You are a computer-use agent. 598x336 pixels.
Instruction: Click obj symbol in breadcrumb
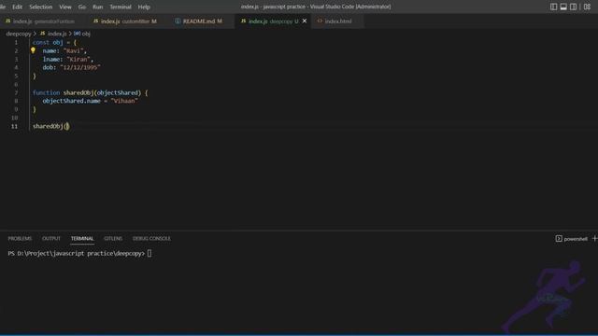tap(86, 34)
